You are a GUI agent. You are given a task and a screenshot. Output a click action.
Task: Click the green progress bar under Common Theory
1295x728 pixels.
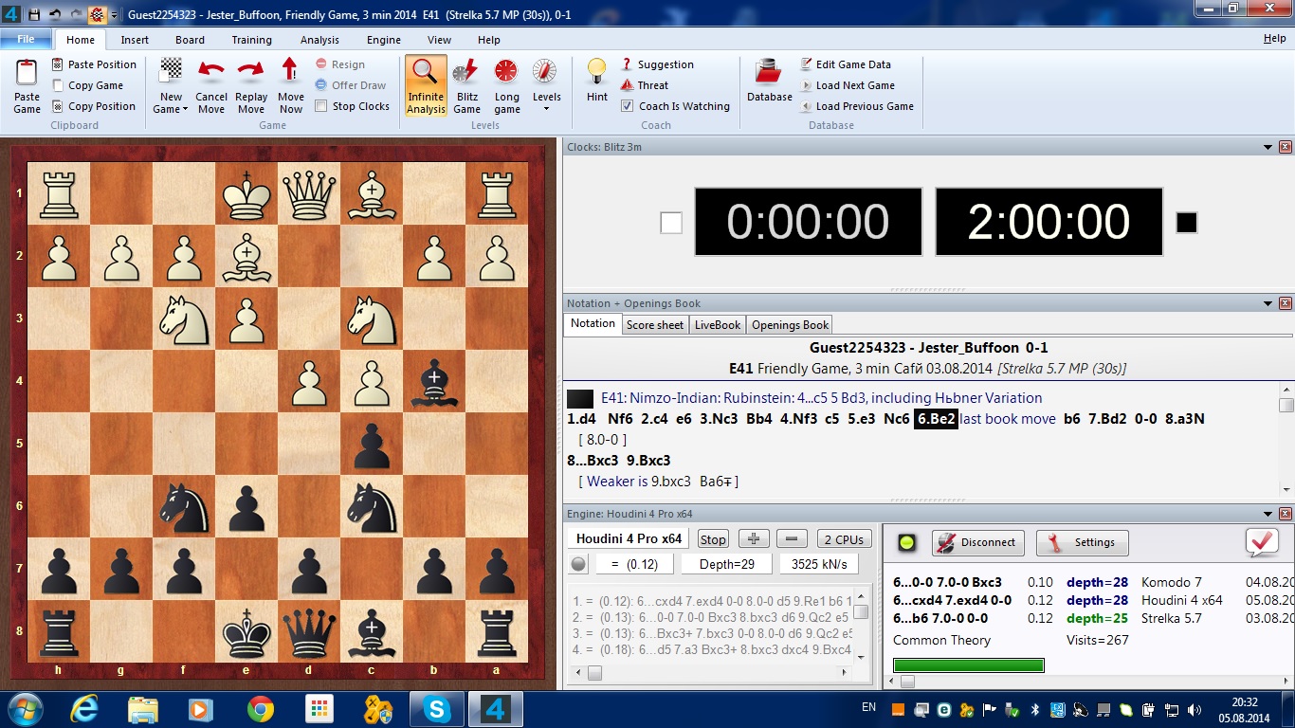pyautogui.click(x=969, y=665)
